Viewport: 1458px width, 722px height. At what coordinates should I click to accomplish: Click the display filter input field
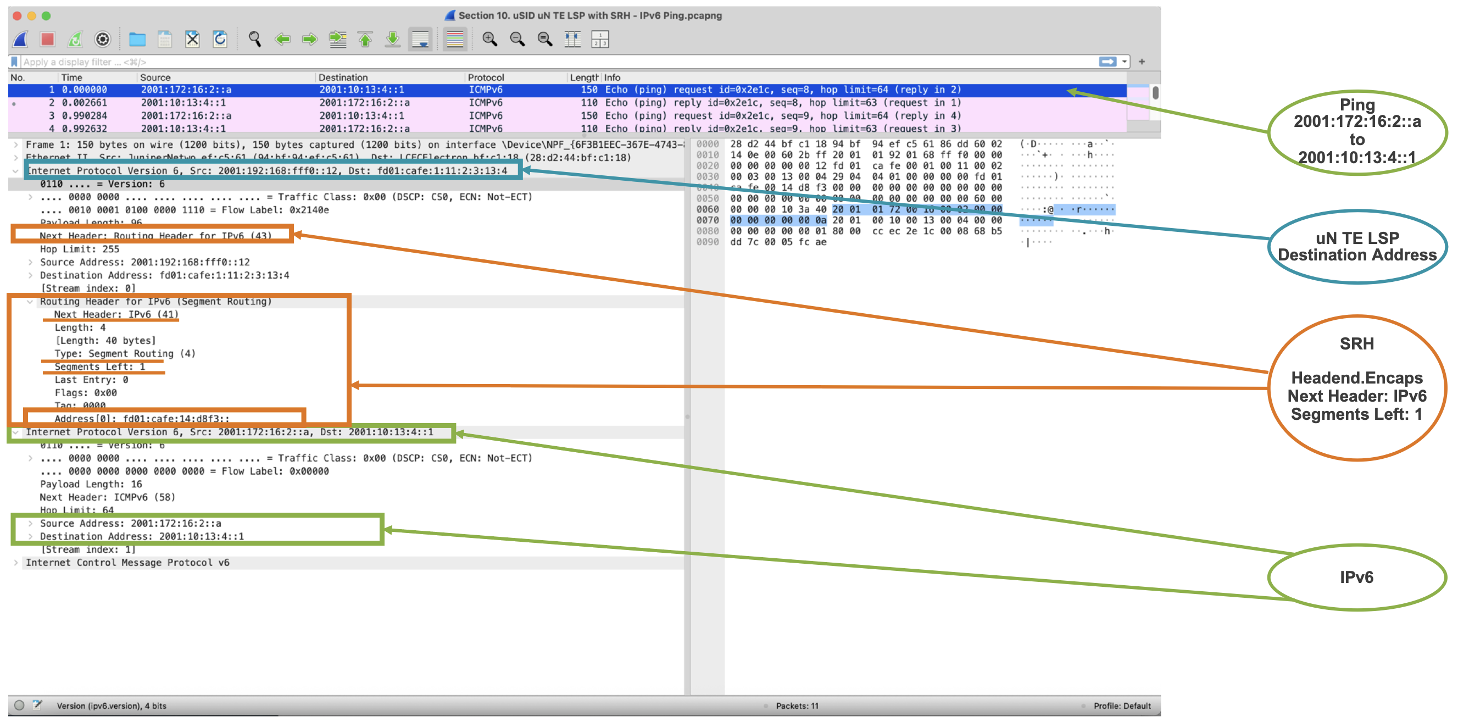click(x=558, y=62)
